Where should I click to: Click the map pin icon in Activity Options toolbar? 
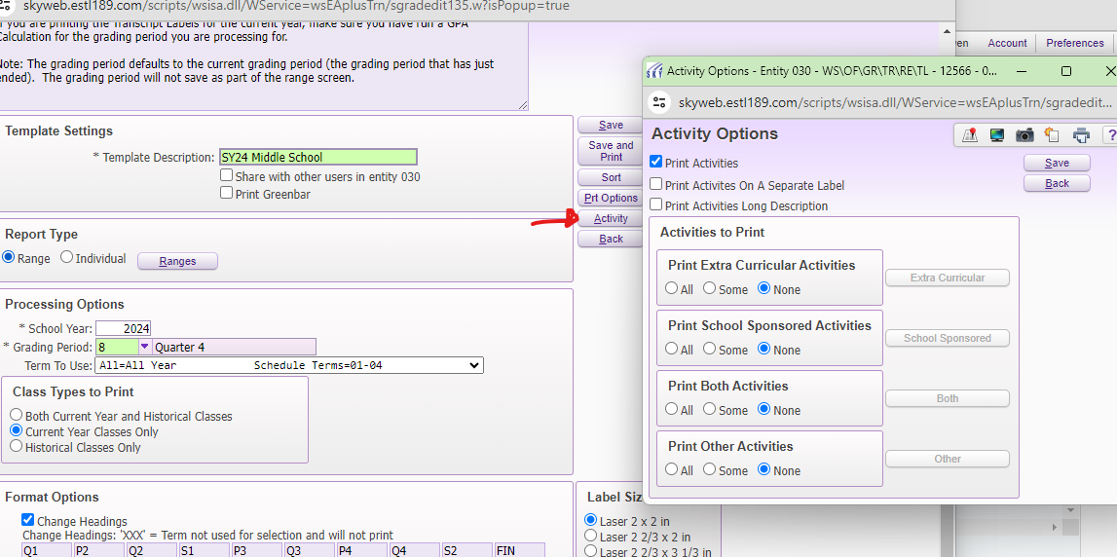tap(969, 135)
